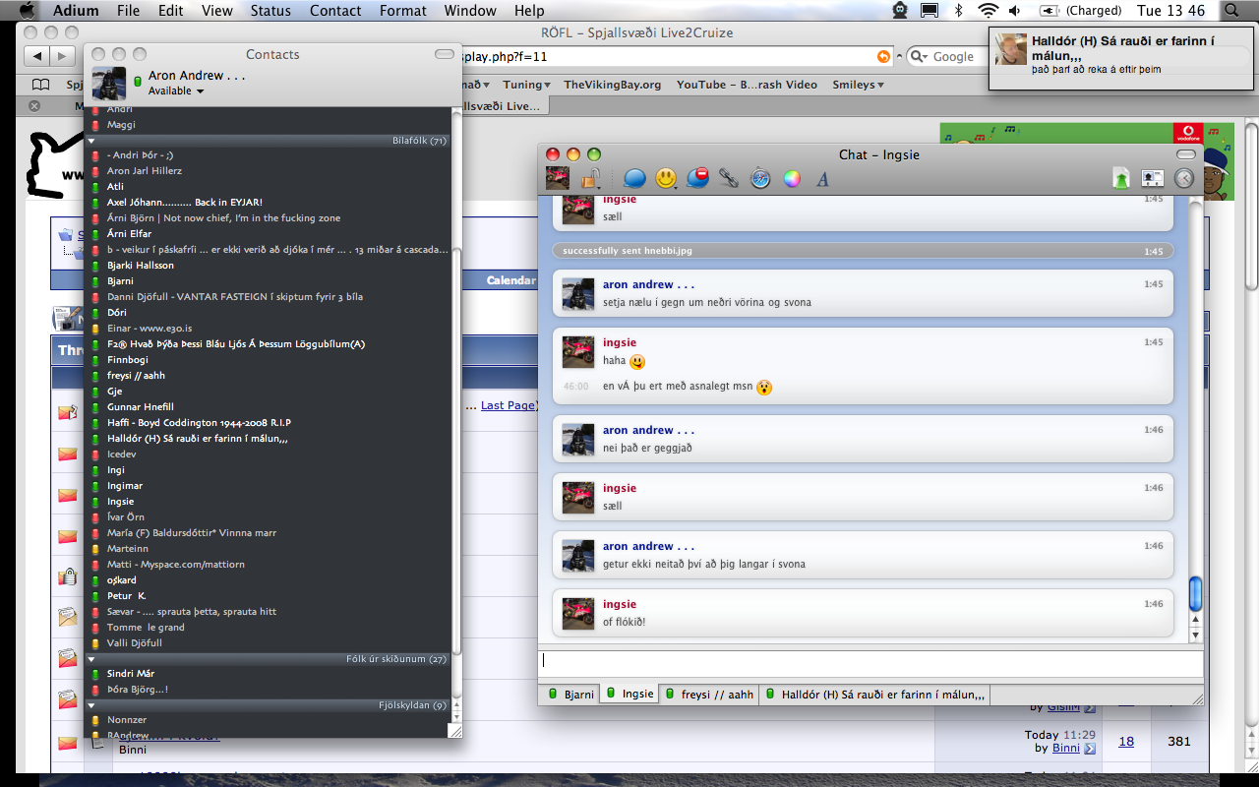Collapse the Bílafólk contact group
This screenshot has height=787, width=1259.
(x=91, y=141)
